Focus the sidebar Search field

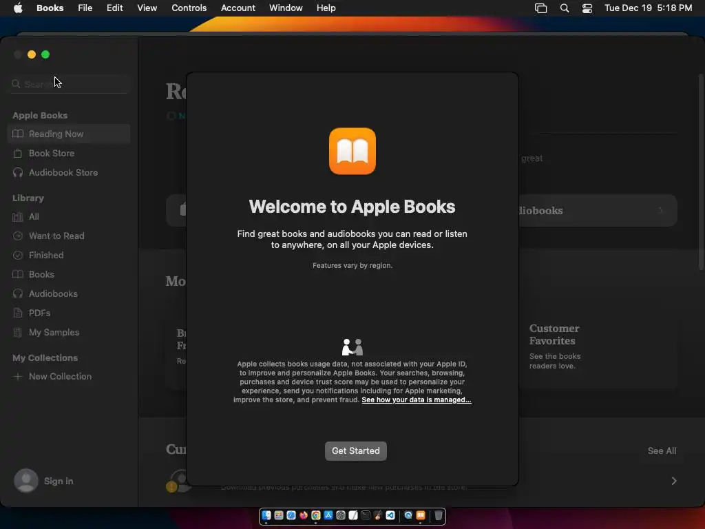pyautogui.click(x=69, y=84)
